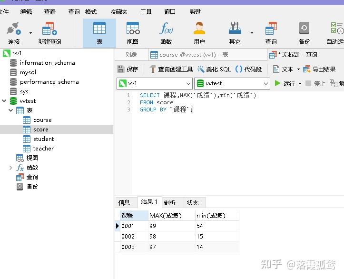Click the 导出结果 export result button
This screenshot has height=279, width=344.
[x=319, y=70]
